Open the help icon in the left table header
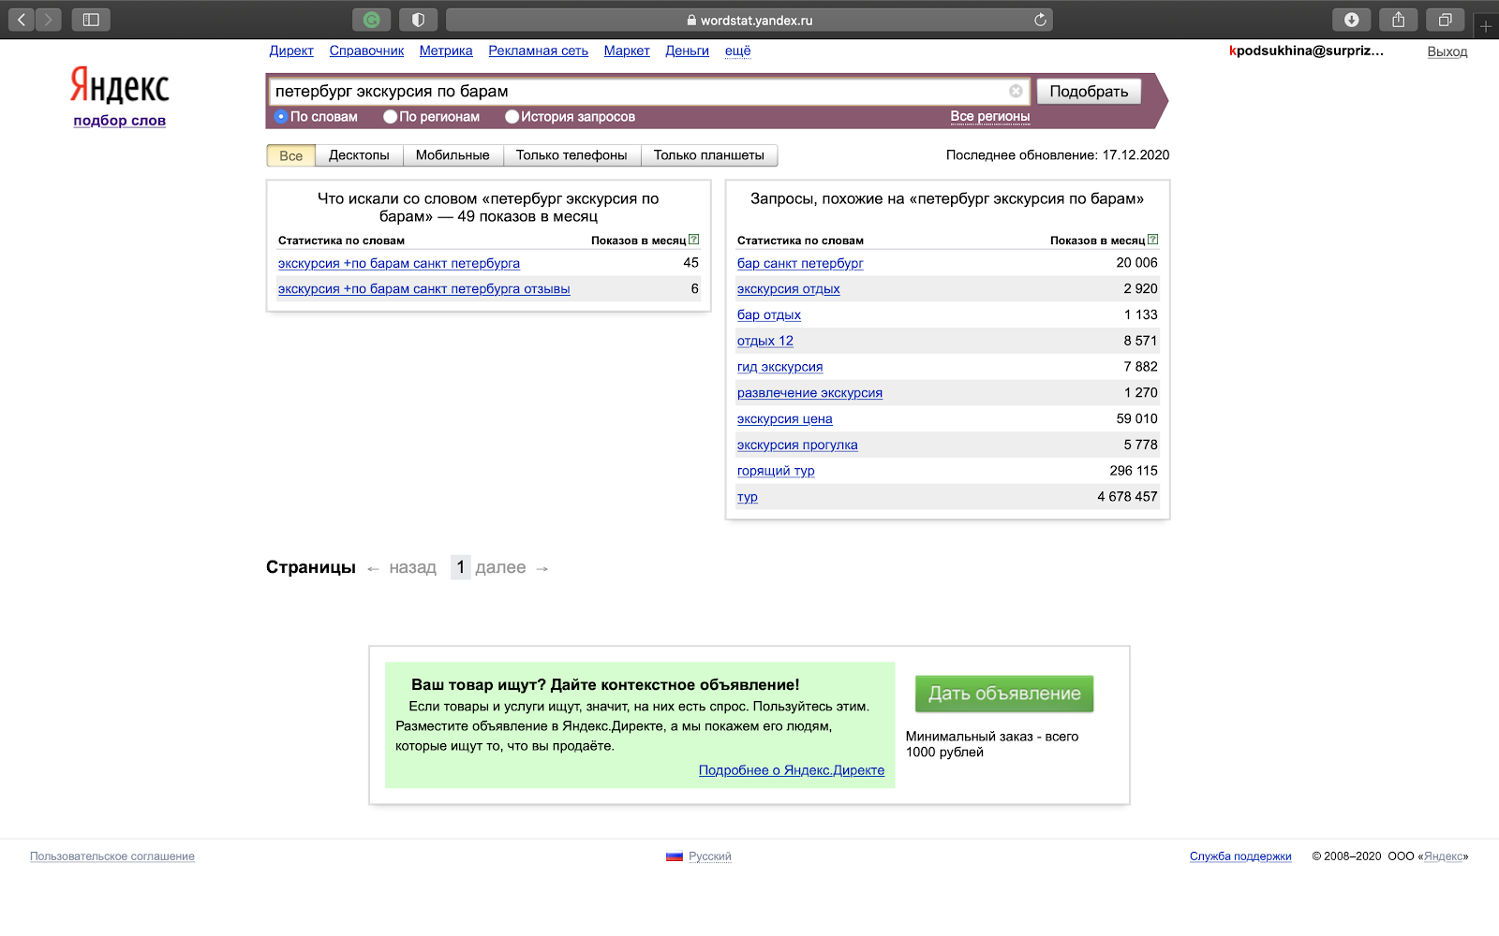The image size is (1499, 936). 693,240
